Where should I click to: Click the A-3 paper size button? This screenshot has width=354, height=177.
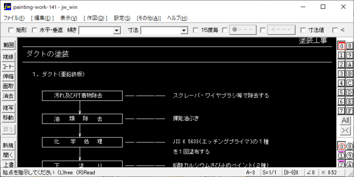coord(253,172)
